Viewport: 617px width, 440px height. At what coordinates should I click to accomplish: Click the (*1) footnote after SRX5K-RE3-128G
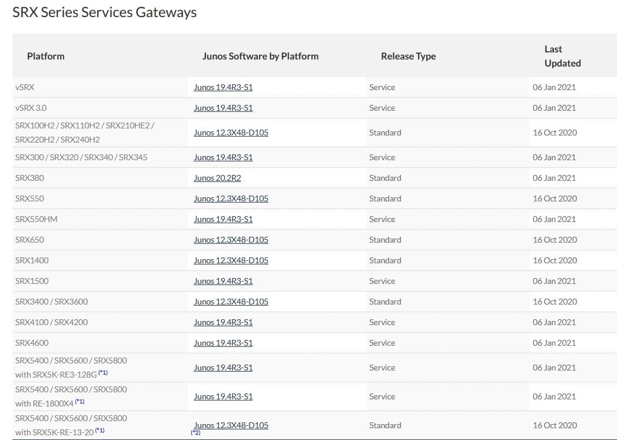click(x=102, y=372)
